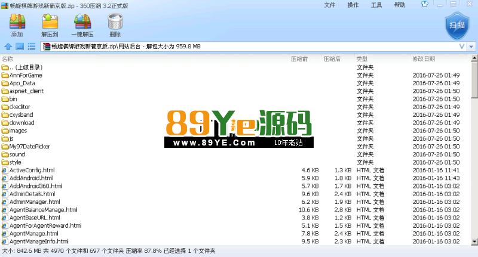The height and width of the screenshot is (257, 478).
Task: Switch to thumbnail view icon
Action: pos(20,47)
